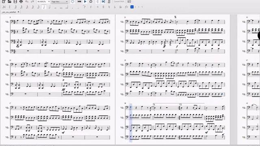Select voice 2 button
The height and width of the screenshot is (146, 260).
point(135,7)
